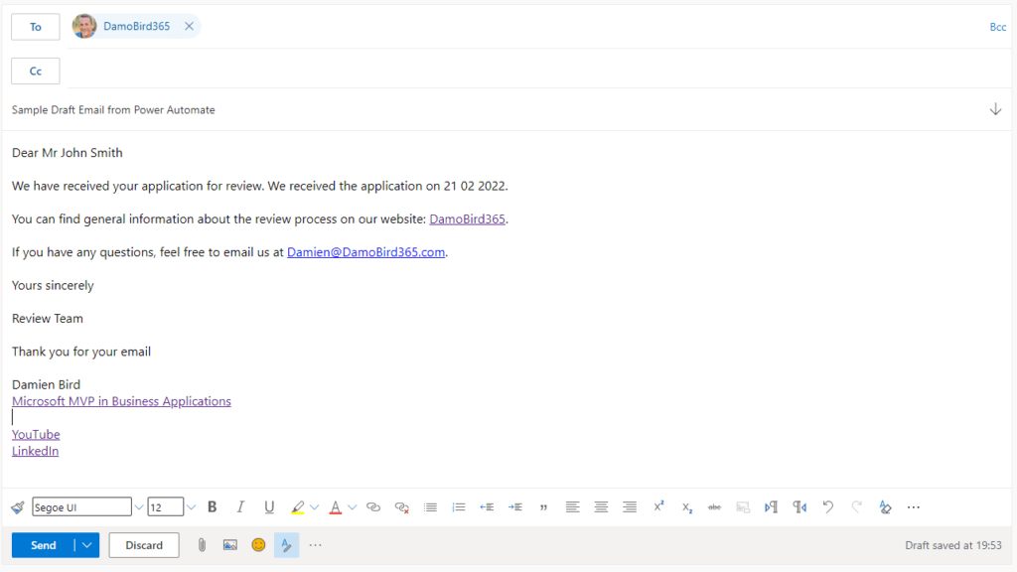Viewport: 1017px width, 572px height.
Task: Undo the last edit
Action: pyautogui.click(x=828, y=506)
